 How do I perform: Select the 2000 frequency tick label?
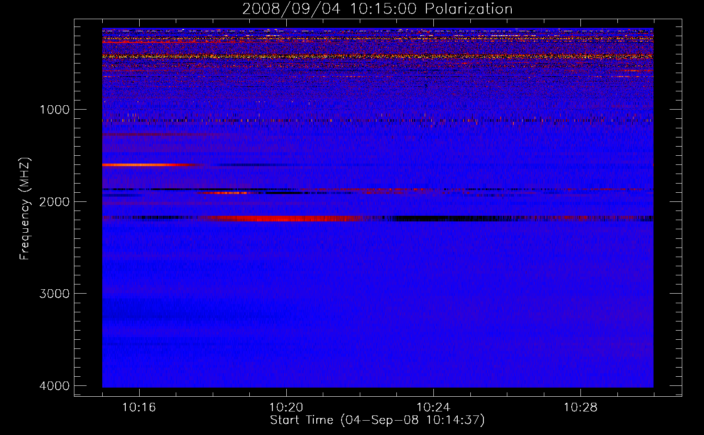(54, 201)
